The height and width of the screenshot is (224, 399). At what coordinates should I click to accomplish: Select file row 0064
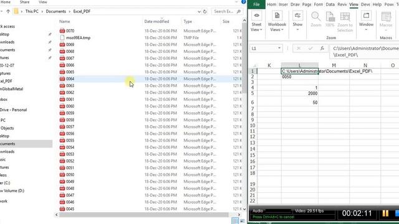(150, 79)
